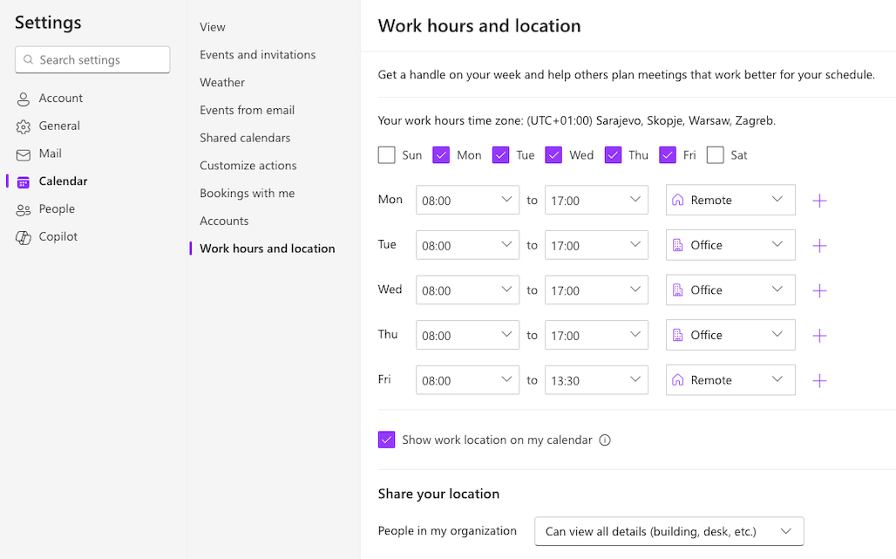This screenshot has height=559, width=896.
Task: Open Tue end time dropdown
Action: tap(596, 245)
